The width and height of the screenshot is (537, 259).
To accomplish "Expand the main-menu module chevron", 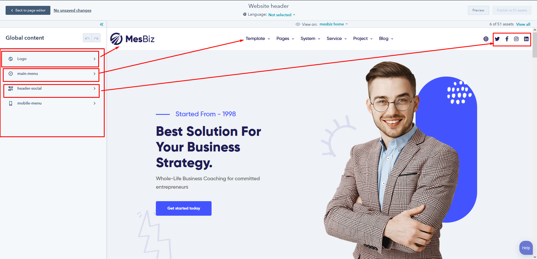I will point(95,74).
